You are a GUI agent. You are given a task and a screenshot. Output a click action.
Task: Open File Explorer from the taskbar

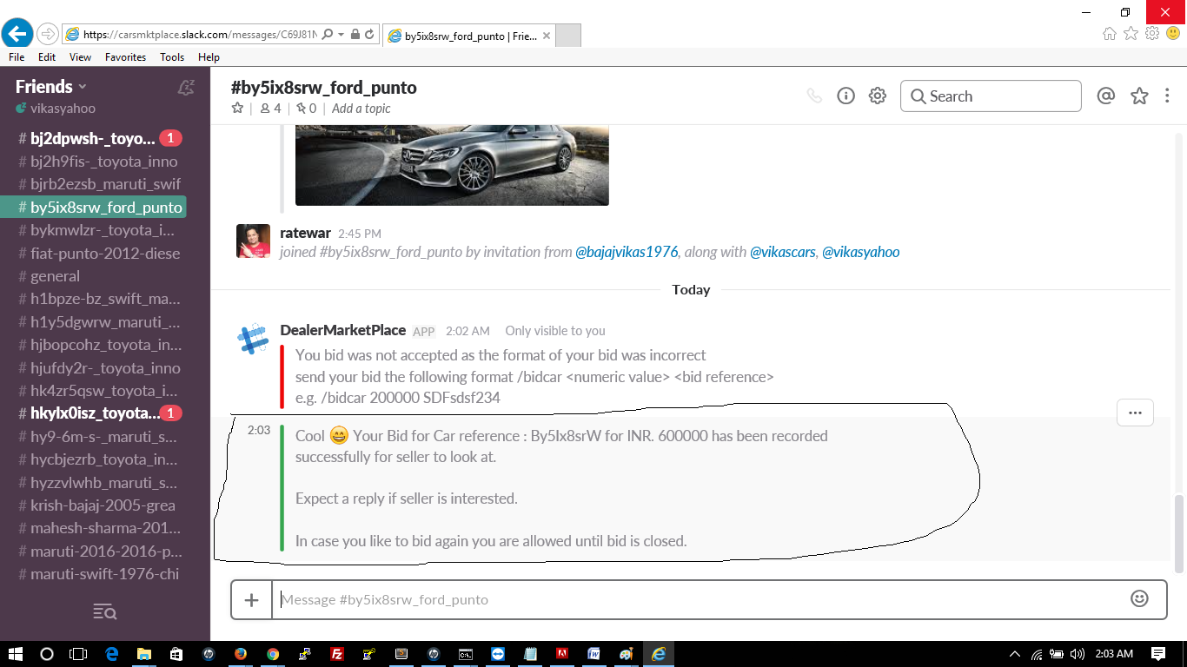pos(143,654)
